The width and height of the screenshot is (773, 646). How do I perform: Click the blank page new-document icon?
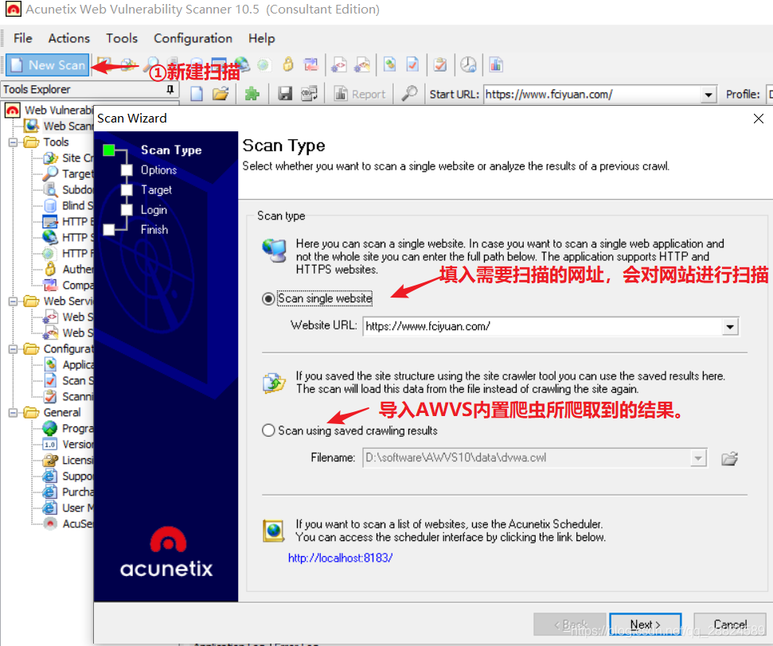point(197,94)
